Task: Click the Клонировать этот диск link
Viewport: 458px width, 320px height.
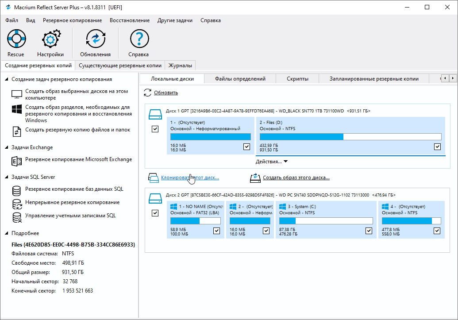Action: (x=190, y=177)
